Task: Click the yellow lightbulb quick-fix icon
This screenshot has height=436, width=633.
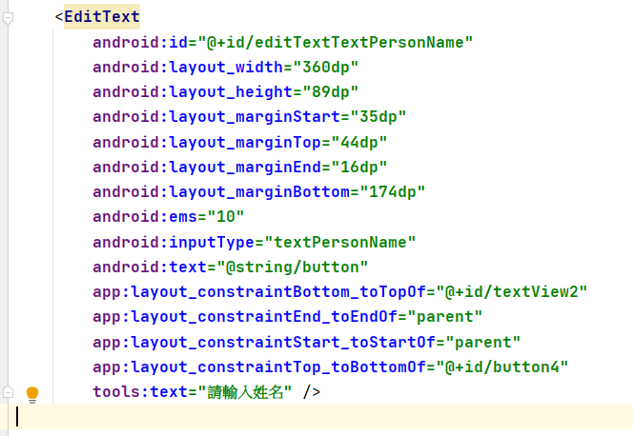Action: coord(32,394)
